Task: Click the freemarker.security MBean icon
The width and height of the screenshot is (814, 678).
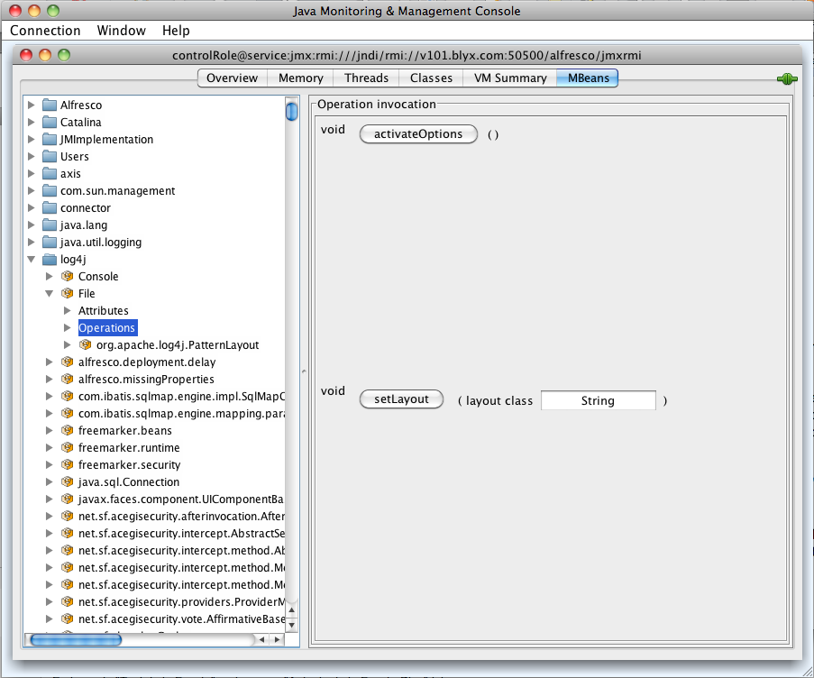Action: pos(67,464)
